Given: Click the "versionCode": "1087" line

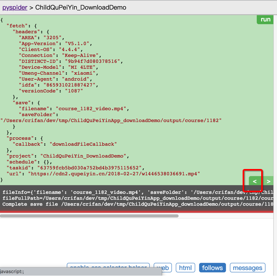Looking at the screenshot, I should [51, 91].
